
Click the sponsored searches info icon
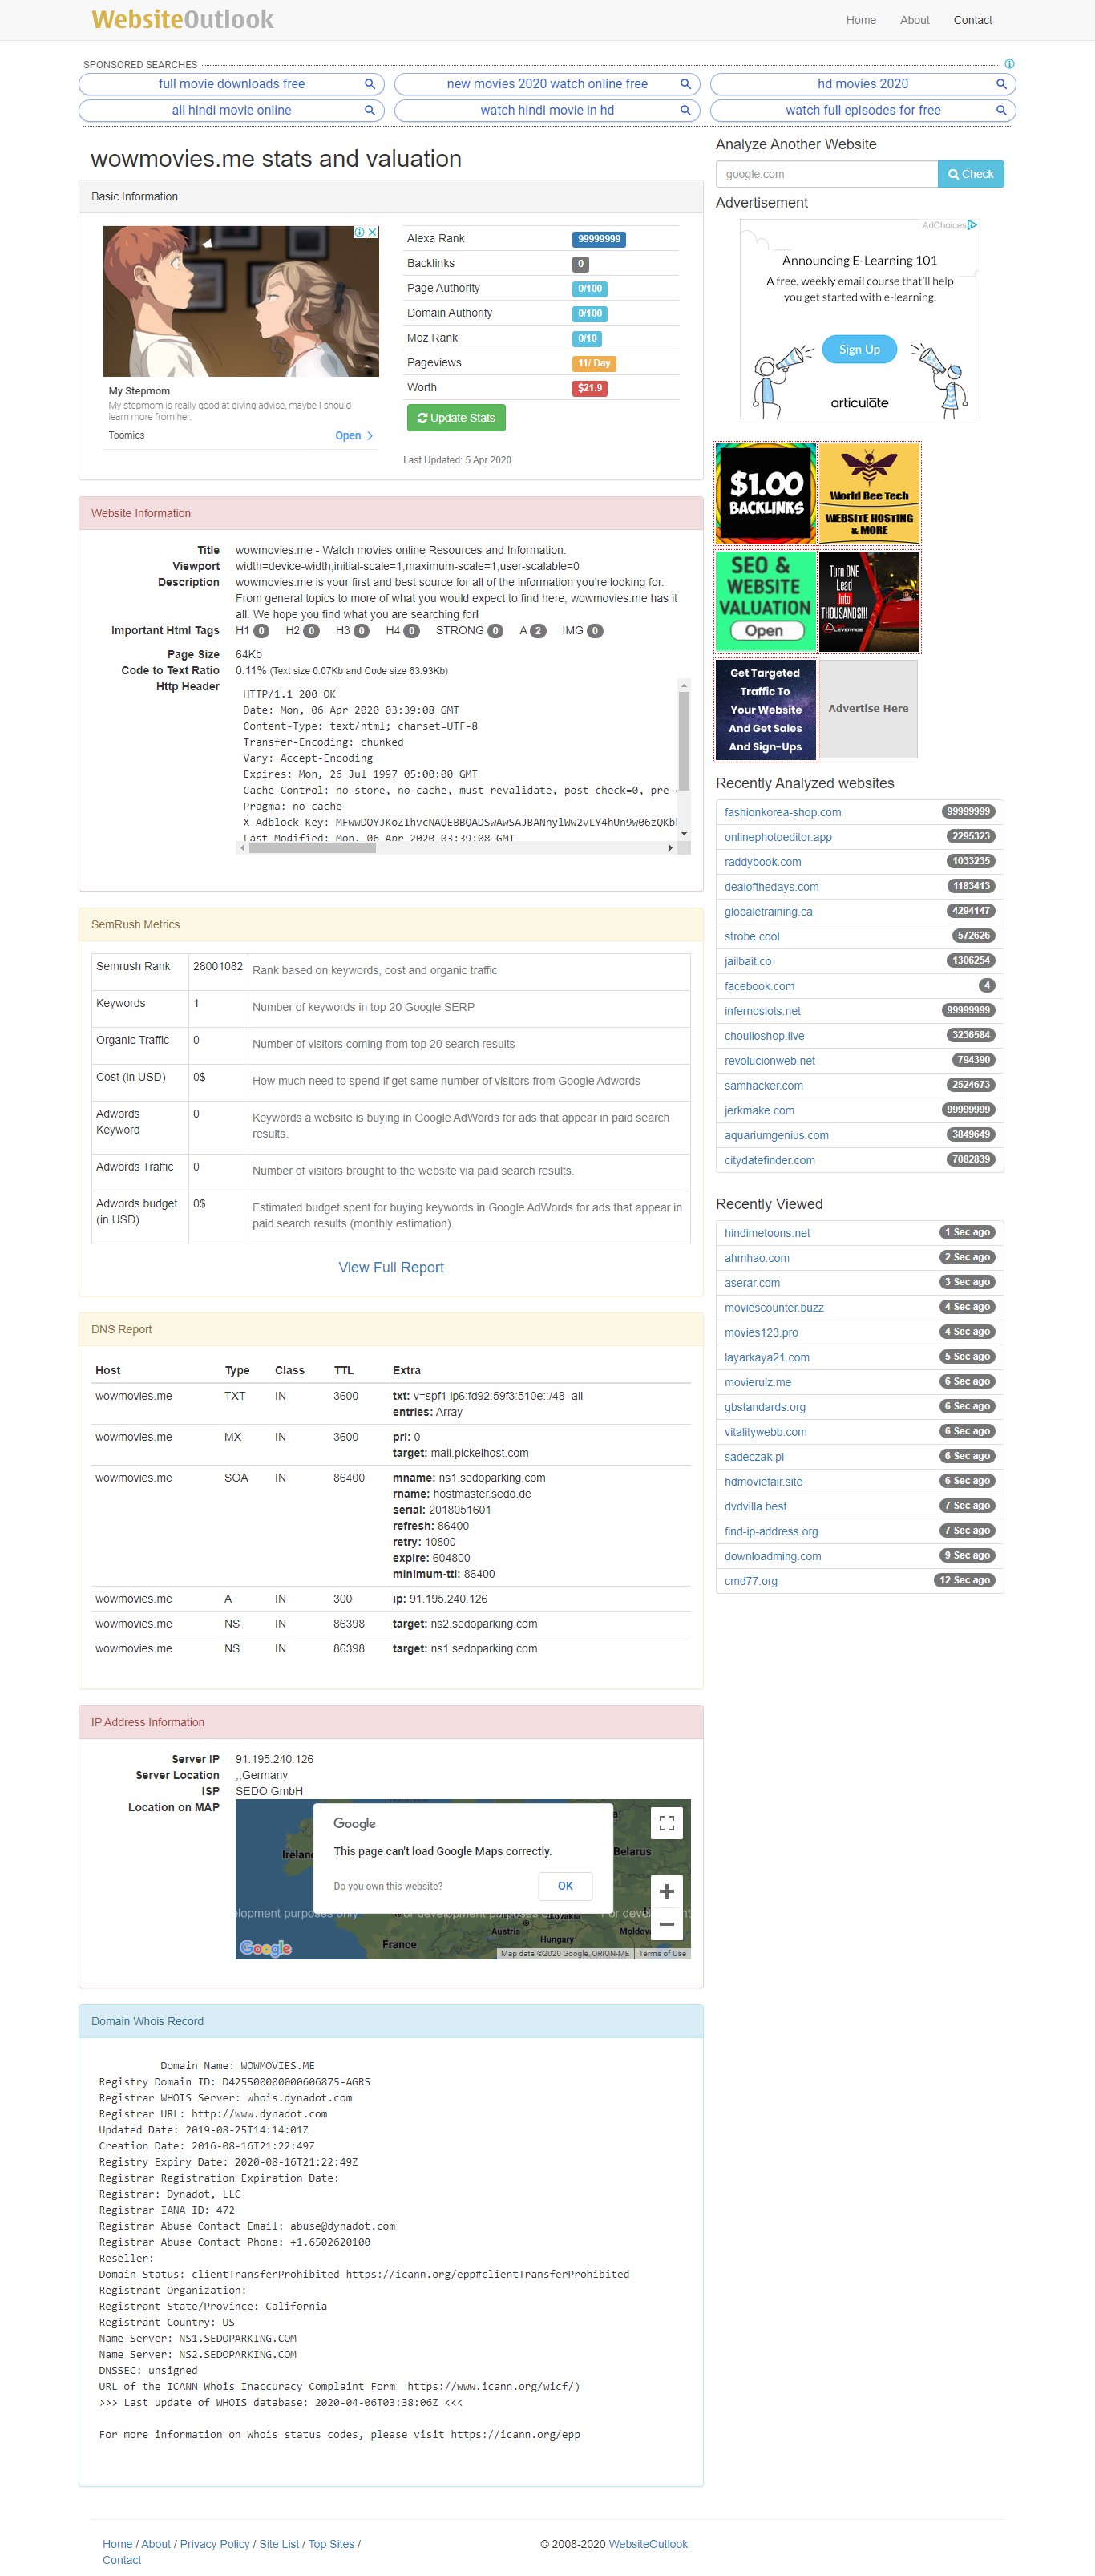pos(1009,64)
